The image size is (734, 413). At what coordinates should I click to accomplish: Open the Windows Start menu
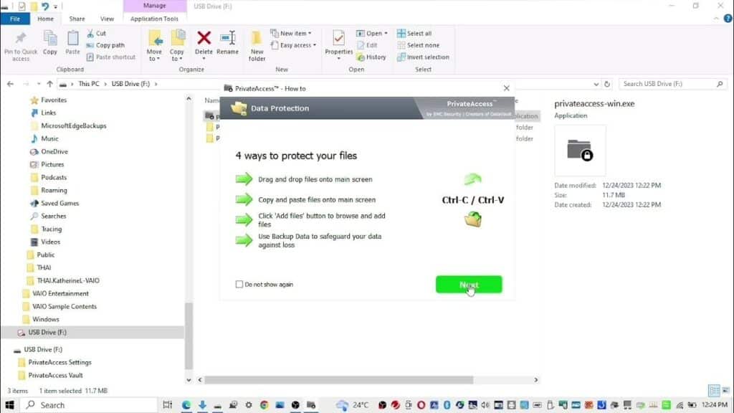(9, 405)
